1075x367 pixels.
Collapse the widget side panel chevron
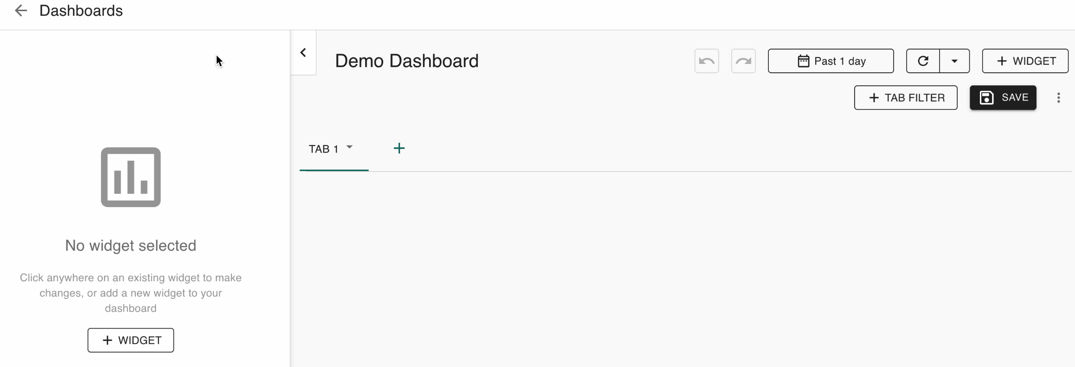point(303,53)
